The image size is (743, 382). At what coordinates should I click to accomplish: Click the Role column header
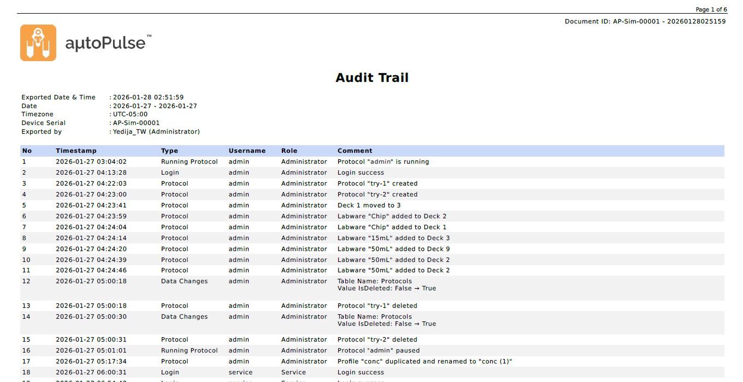(290, 151)
